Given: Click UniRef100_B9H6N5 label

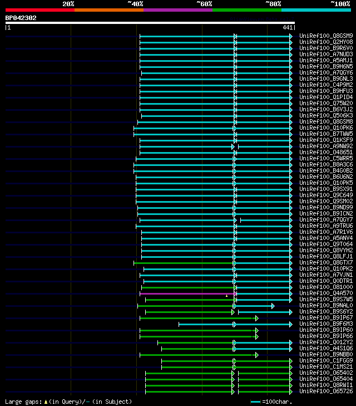Looking at the screenshot, I should [x=326, y=66].
